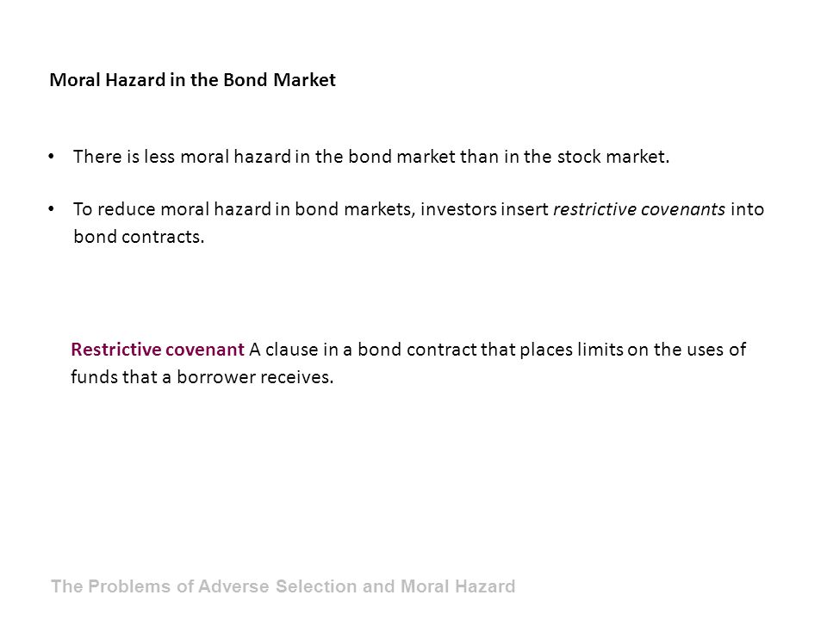The height and width of the screenshot is (620, 827).
Task: Click the purple Restrictive covenant term
Action: coord(158,349)
